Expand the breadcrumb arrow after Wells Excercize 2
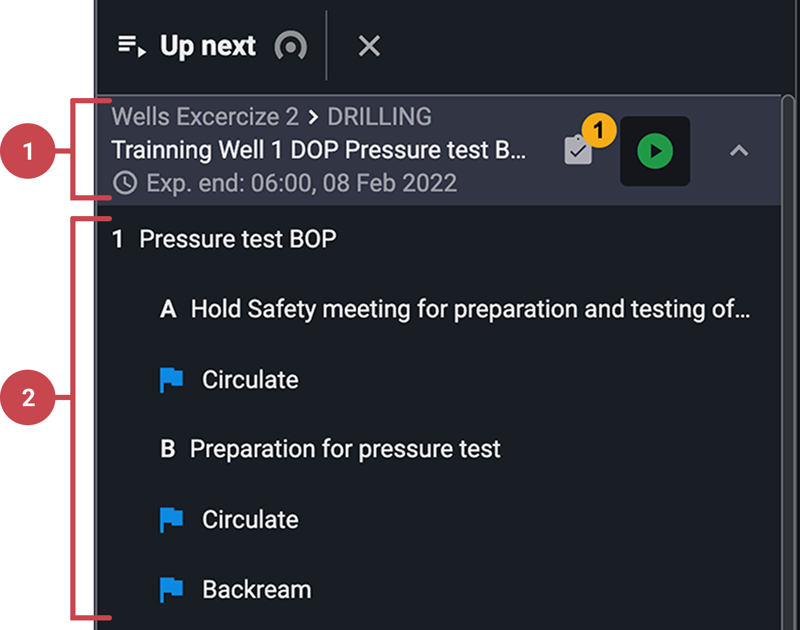This screenshot has height=630, width=800. tap(313, 116)
